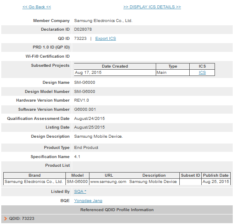Click the Specification Name value 4.1
The width and height of the screenshot is (234, 224).
77,157
